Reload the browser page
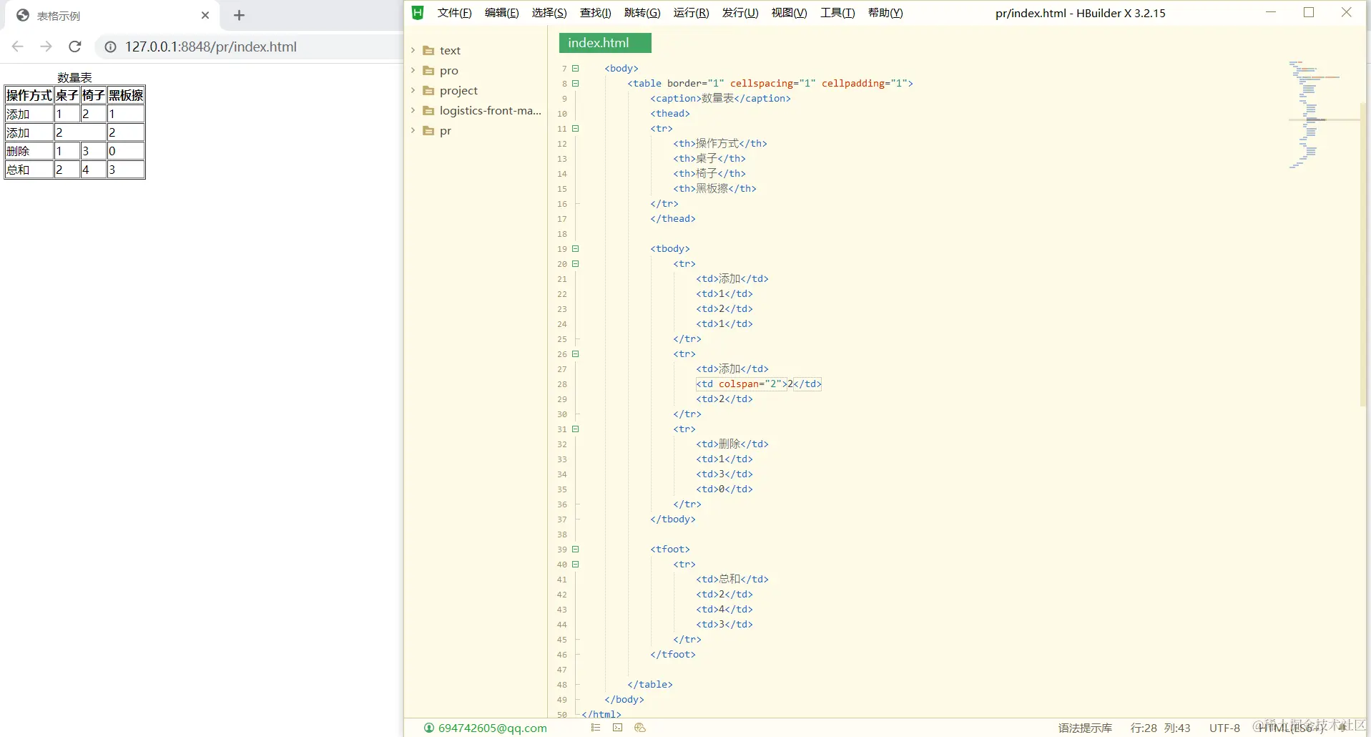 pyautogui.click(x=75, y=47)
